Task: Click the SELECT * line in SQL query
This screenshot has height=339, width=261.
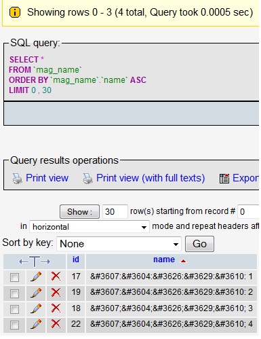Action: tap(26, 60)
